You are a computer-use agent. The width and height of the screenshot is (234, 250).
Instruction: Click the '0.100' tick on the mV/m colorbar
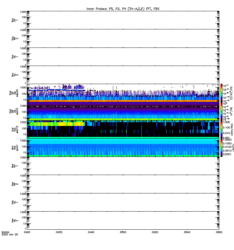coord(227,127)
